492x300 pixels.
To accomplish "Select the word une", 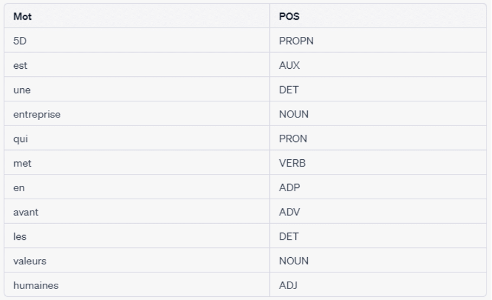I will 22,90.
